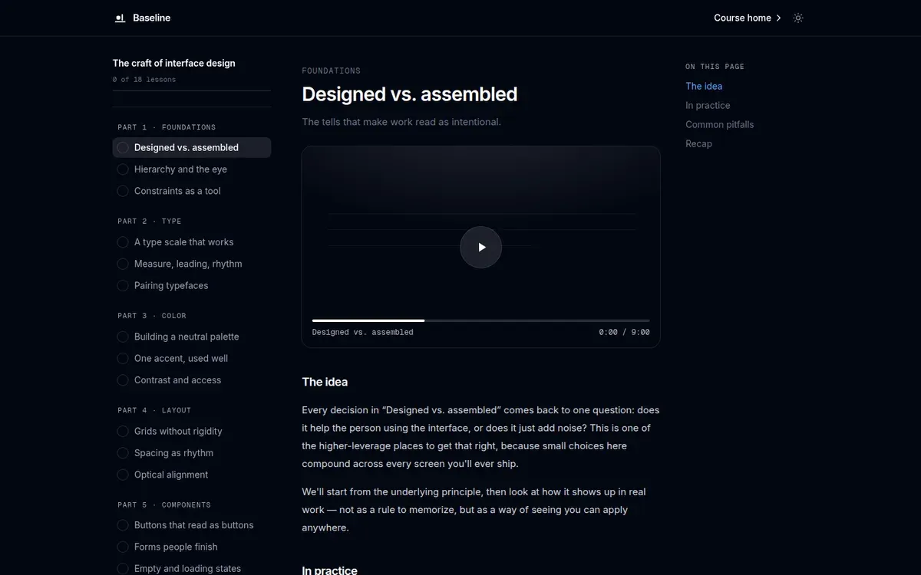Mark A type scale that works complete

click(x=123, y=242)
